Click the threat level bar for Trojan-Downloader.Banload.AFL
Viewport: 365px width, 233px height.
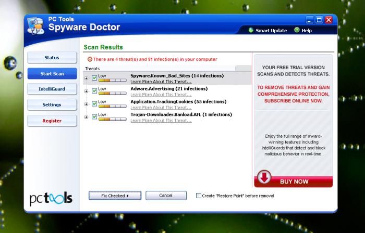coord(113,119)
